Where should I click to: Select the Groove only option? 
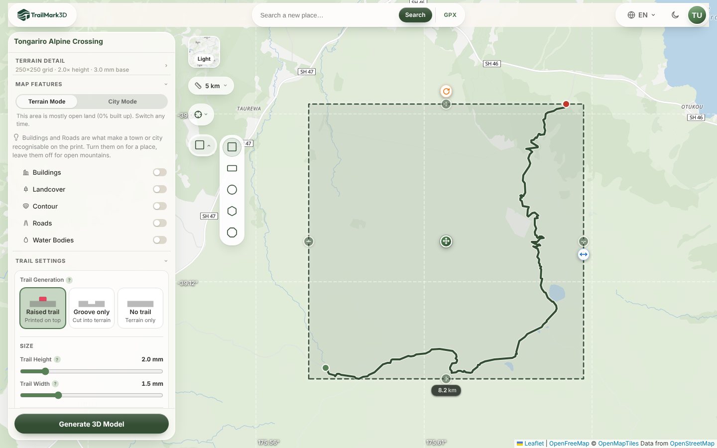(x=92, y=308)
